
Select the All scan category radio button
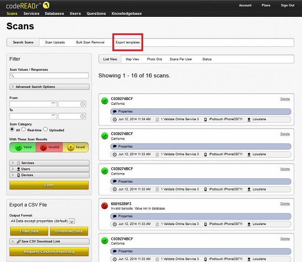click(x=12, y=129)
